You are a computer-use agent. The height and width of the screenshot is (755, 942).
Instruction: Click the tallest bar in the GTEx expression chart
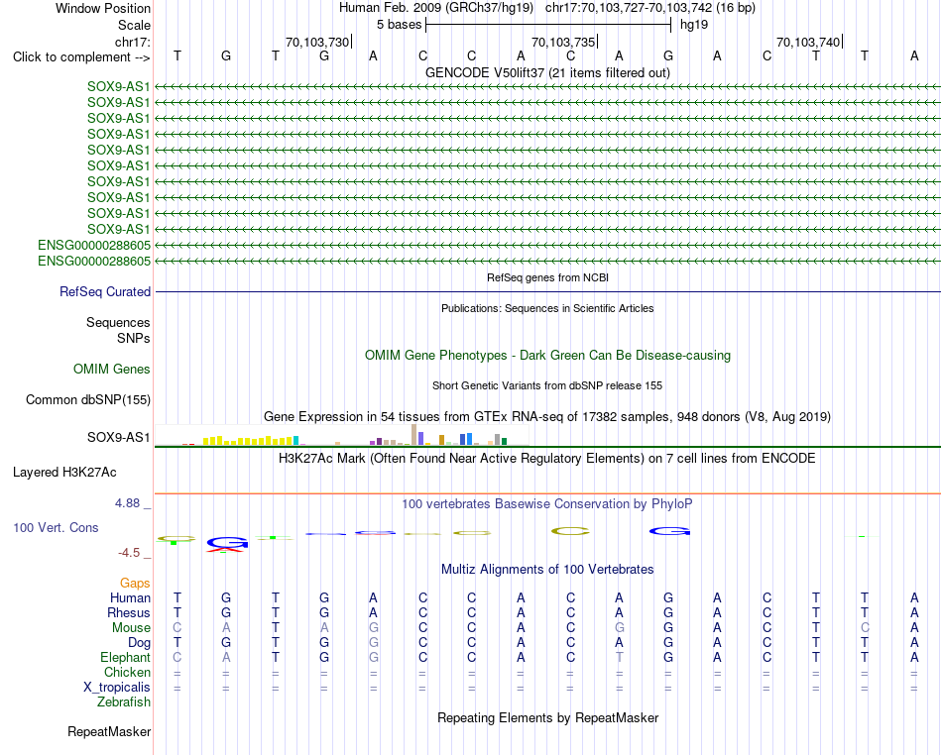(x=413, y=435)
